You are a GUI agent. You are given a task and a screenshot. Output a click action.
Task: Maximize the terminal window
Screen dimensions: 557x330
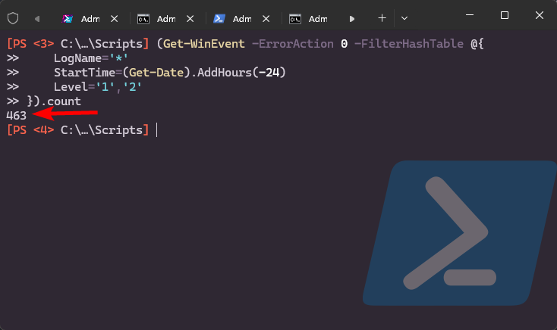click(x=505, y=15)
